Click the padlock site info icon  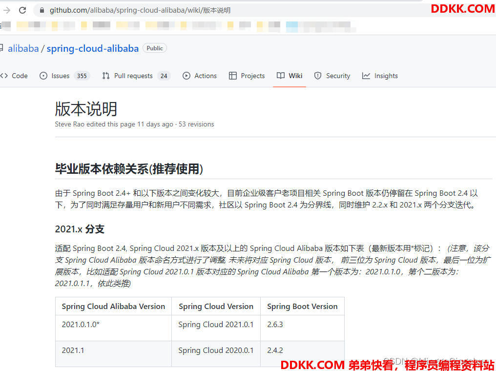(42, 10)
